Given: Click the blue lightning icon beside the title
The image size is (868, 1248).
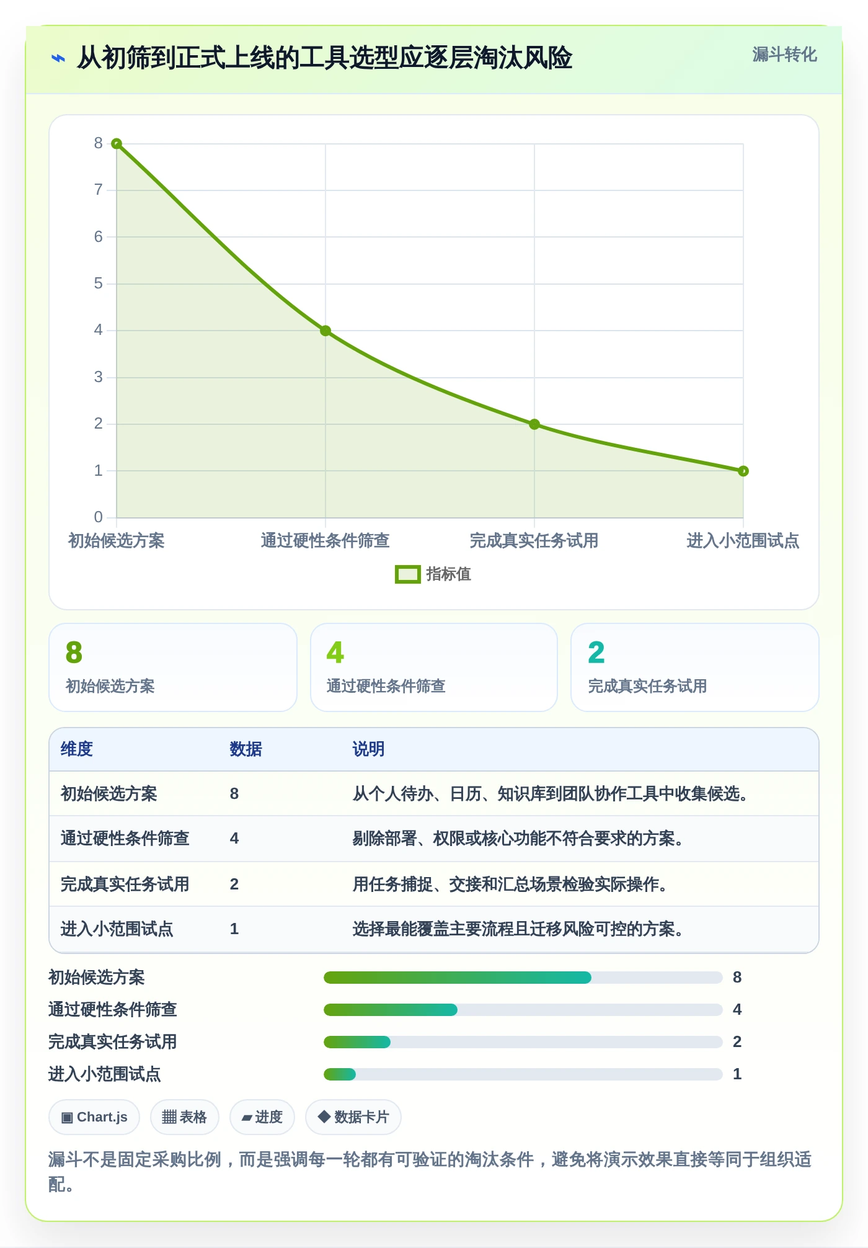Looking at the screenshot, I should [58, 58].
